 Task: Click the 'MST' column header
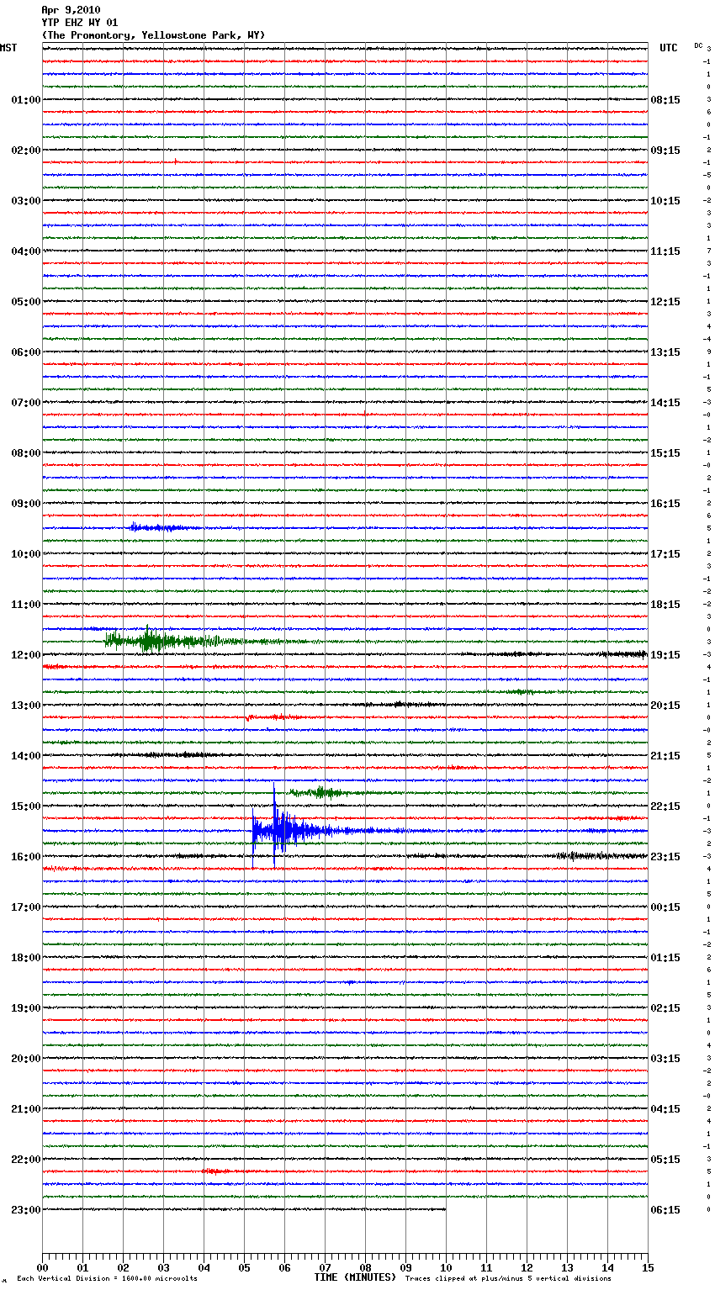click(8, 48)
